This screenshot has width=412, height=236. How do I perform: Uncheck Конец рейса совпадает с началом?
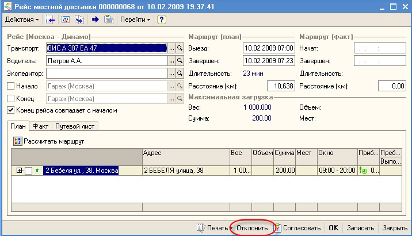(10, 110)
